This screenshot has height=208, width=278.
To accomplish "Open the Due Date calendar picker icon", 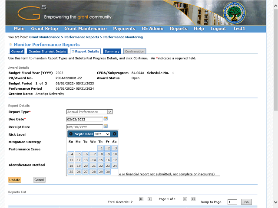I will 106,118.
